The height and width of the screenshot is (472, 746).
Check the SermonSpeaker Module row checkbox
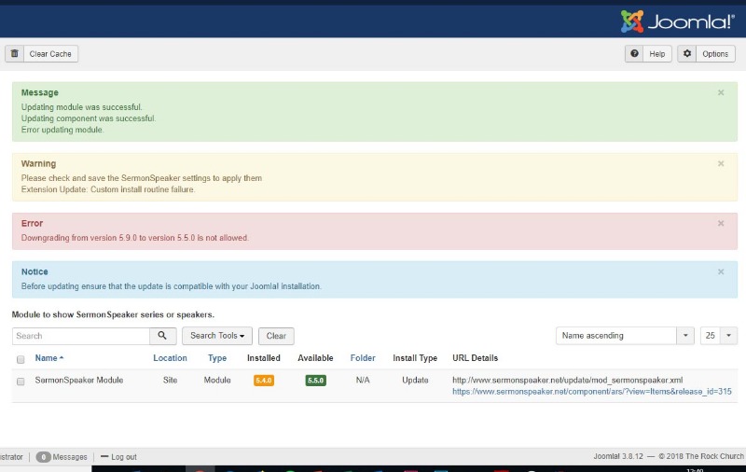pos(21,382)
